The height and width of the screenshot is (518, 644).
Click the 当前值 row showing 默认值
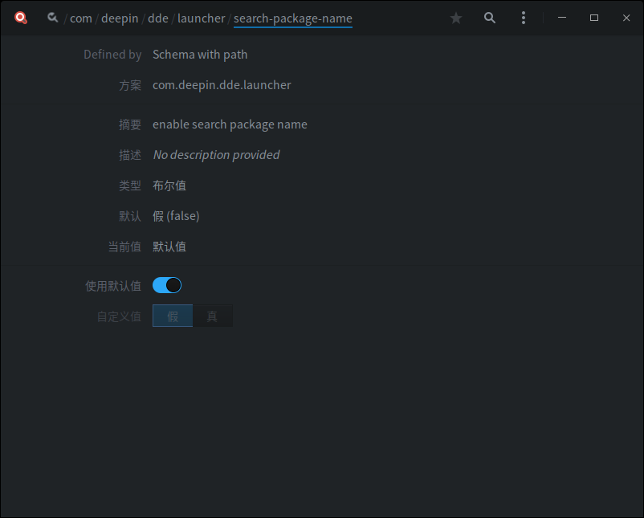pos(169,246)
